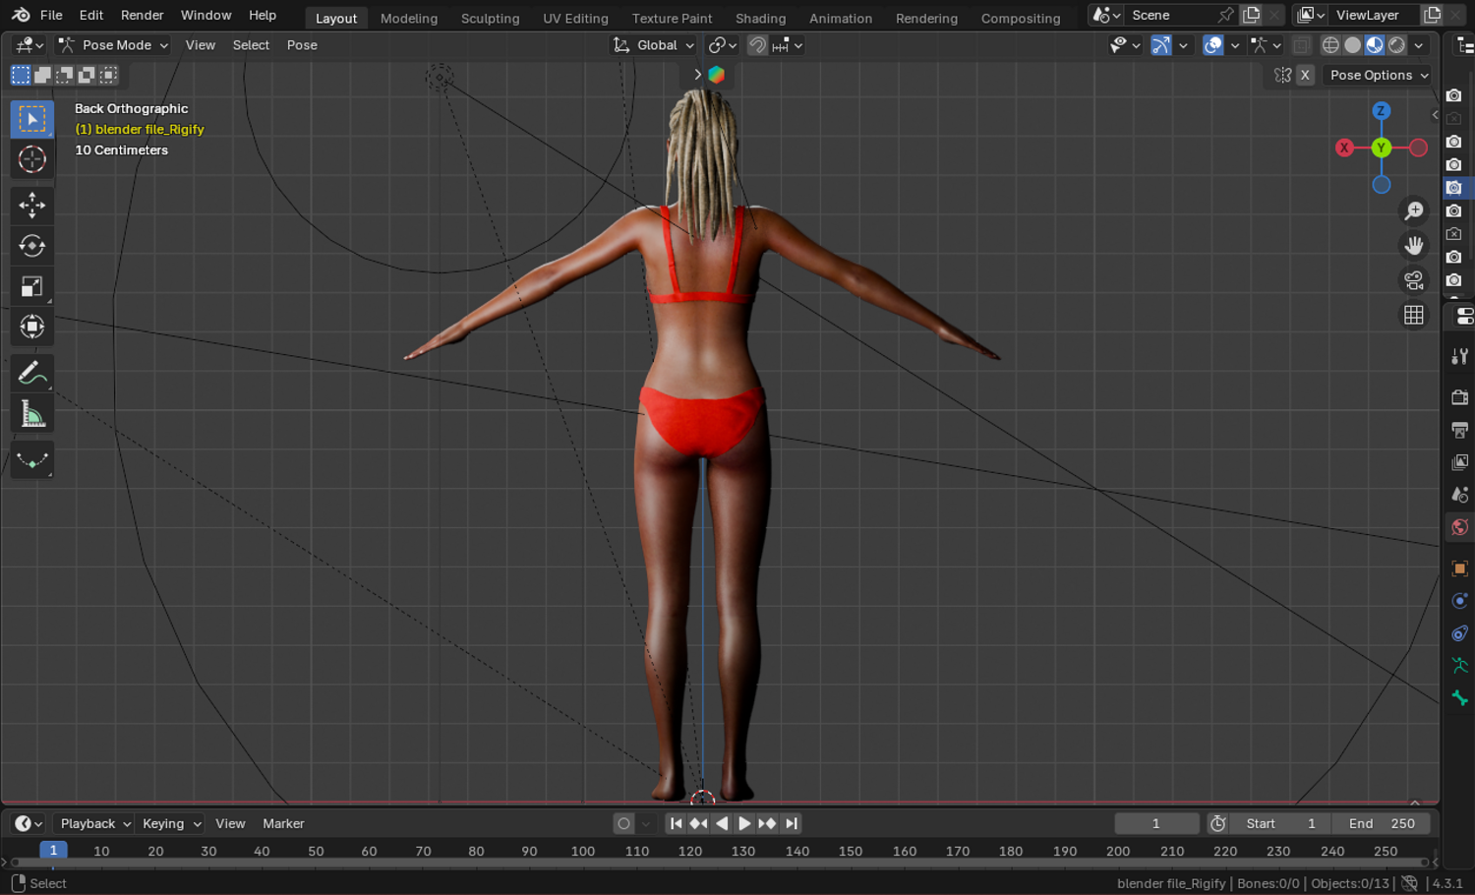
Task: Open the viewport View menu
Action: tap(201, 45)
